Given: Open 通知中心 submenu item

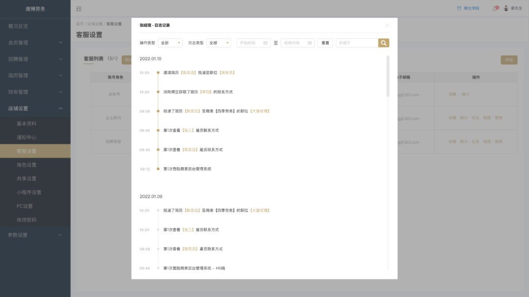Looking at the screenshot, I should pos(35,137).
